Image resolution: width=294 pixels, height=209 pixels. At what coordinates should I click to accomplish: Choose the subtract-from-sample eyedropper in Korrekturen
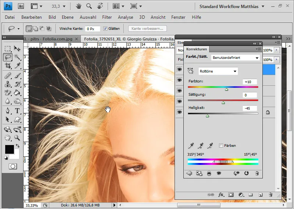click(210, 146)
